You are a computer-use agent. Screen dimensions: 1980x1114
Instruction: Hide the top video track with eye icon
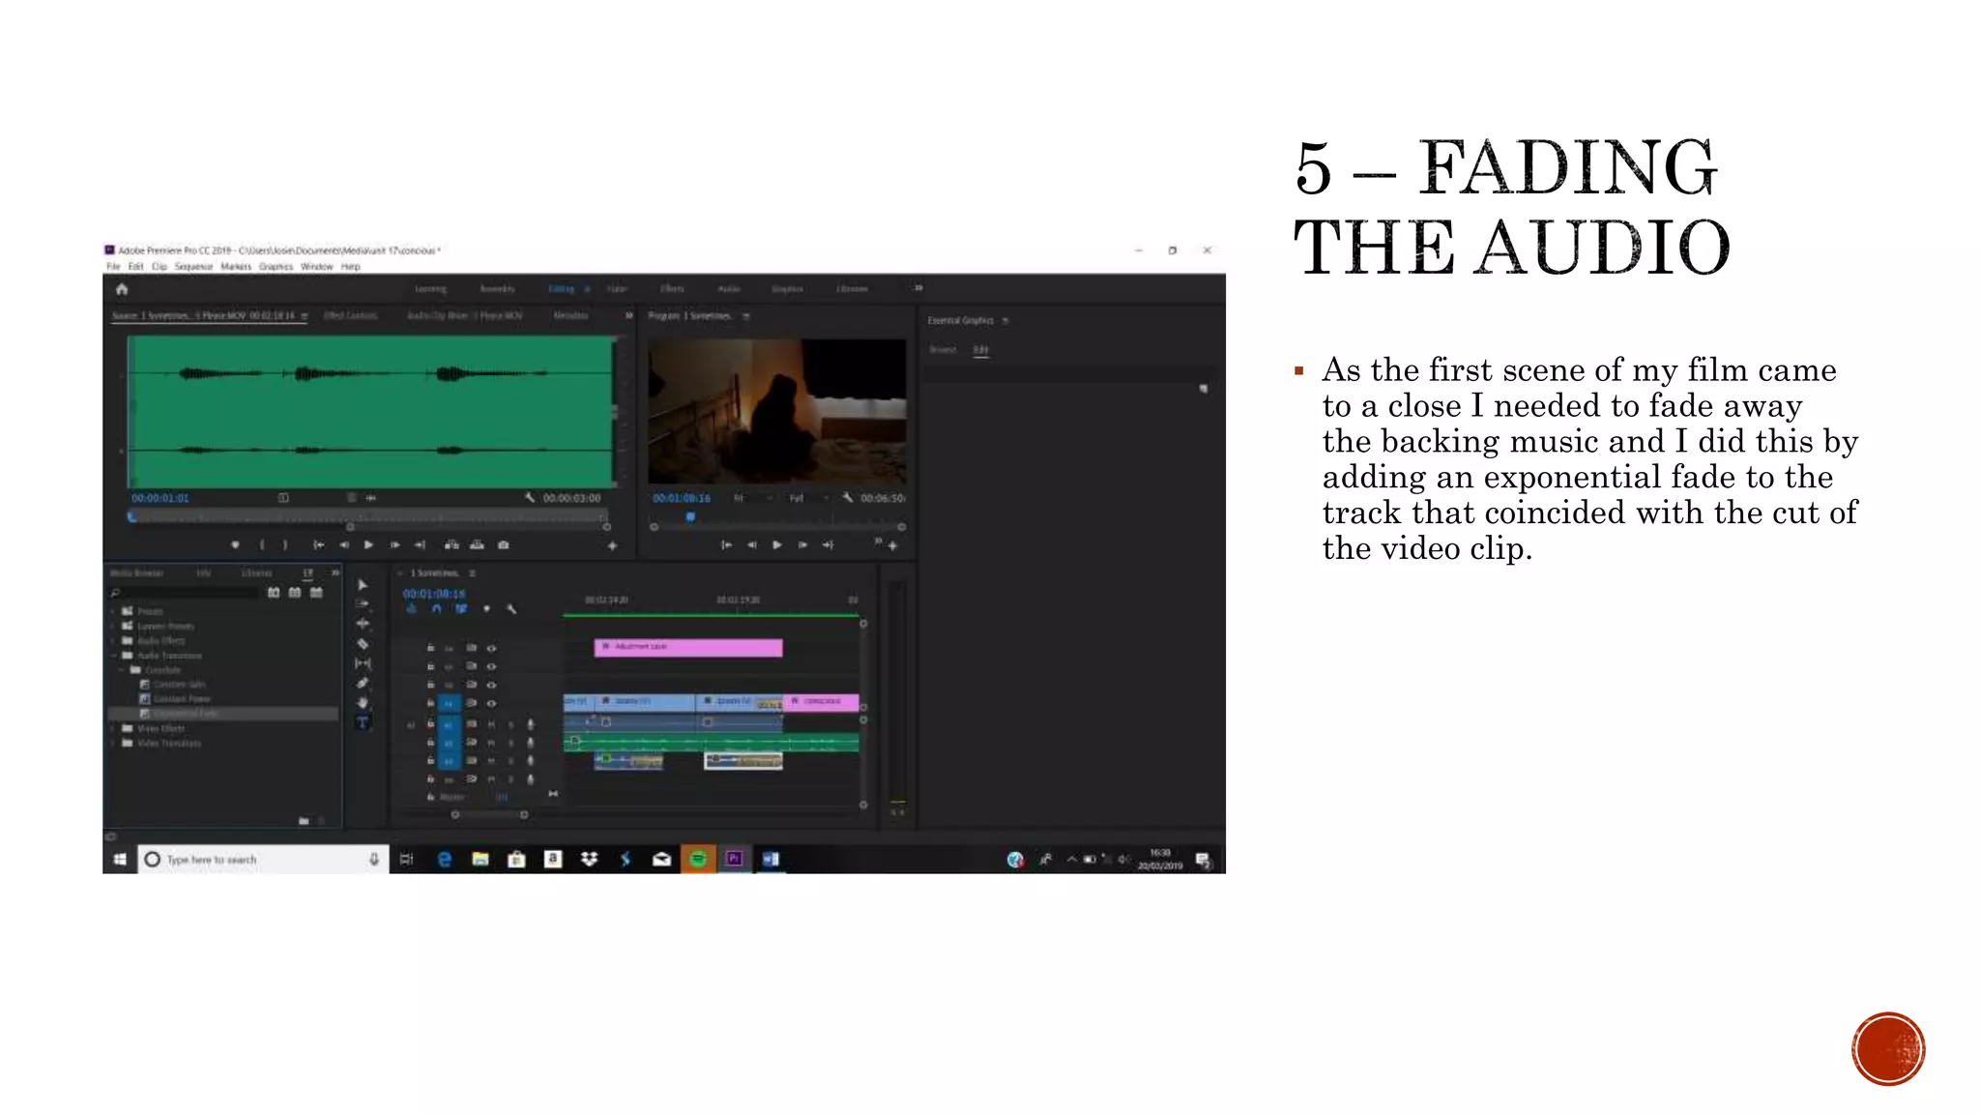[x=491, y=648]
